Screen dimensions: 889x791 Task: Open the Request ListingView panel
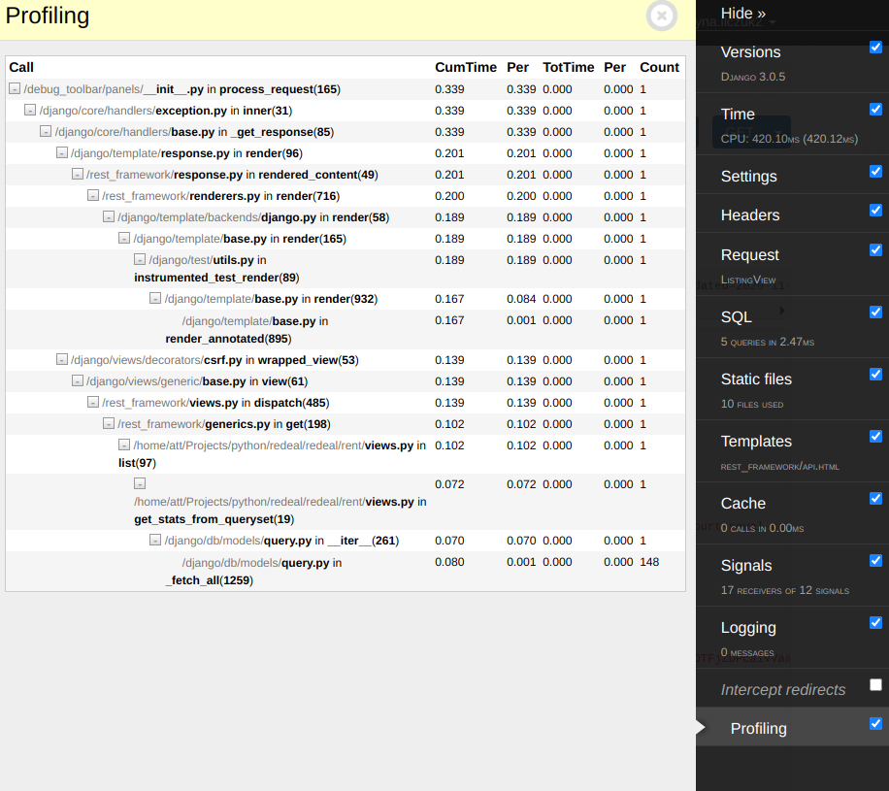[x=749, y=255]
